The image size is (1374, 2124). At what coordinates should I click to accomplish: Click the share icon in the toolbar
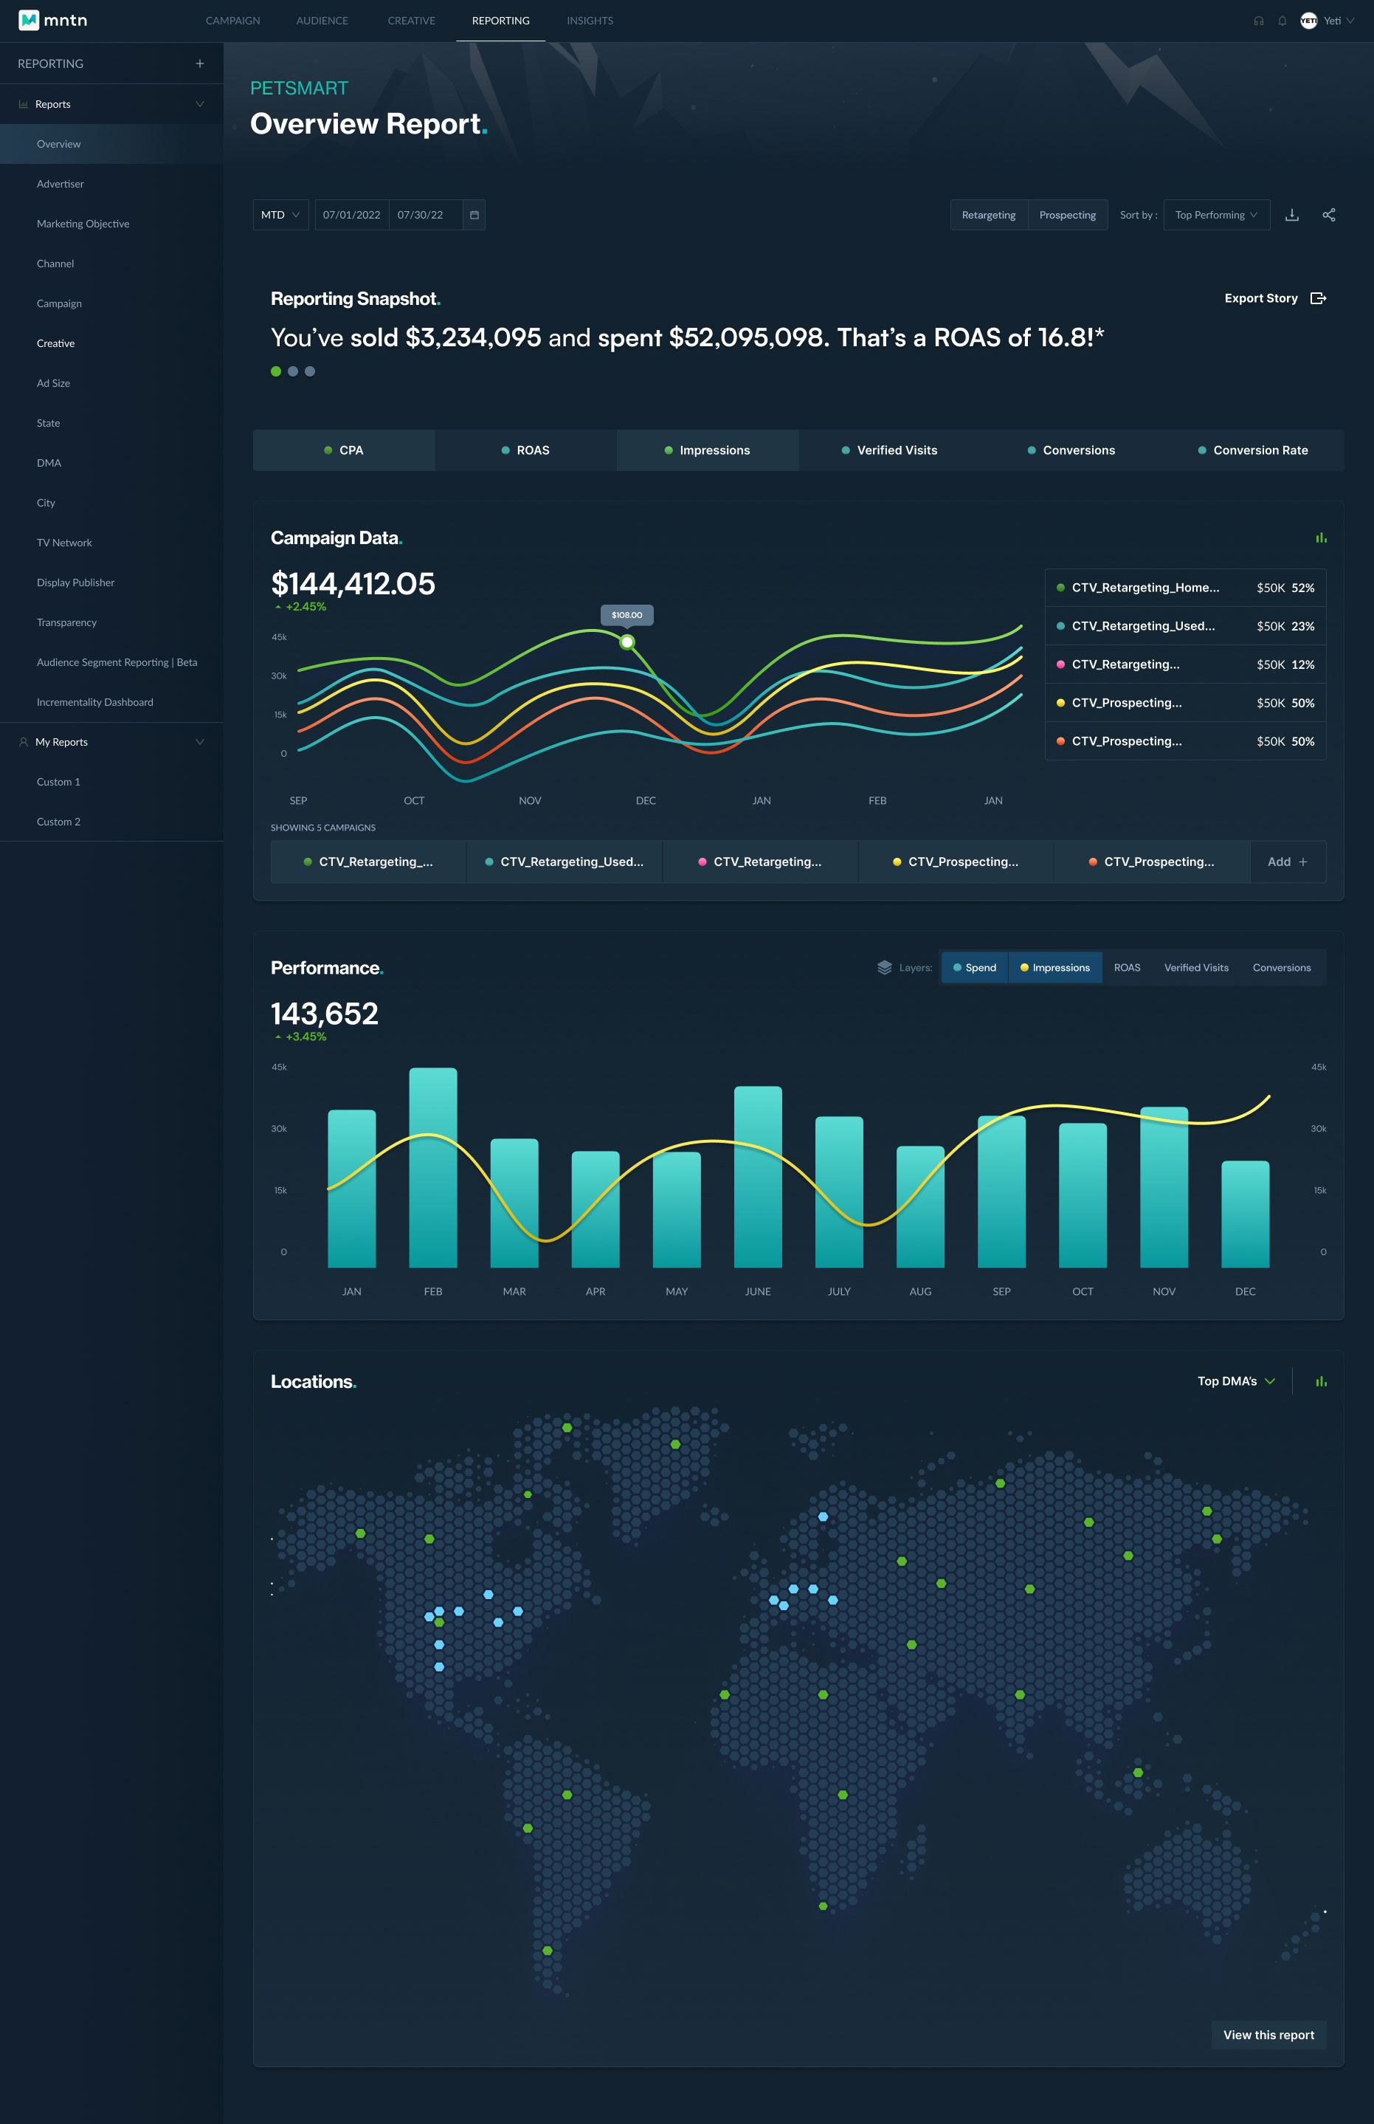click(1328, 215)
